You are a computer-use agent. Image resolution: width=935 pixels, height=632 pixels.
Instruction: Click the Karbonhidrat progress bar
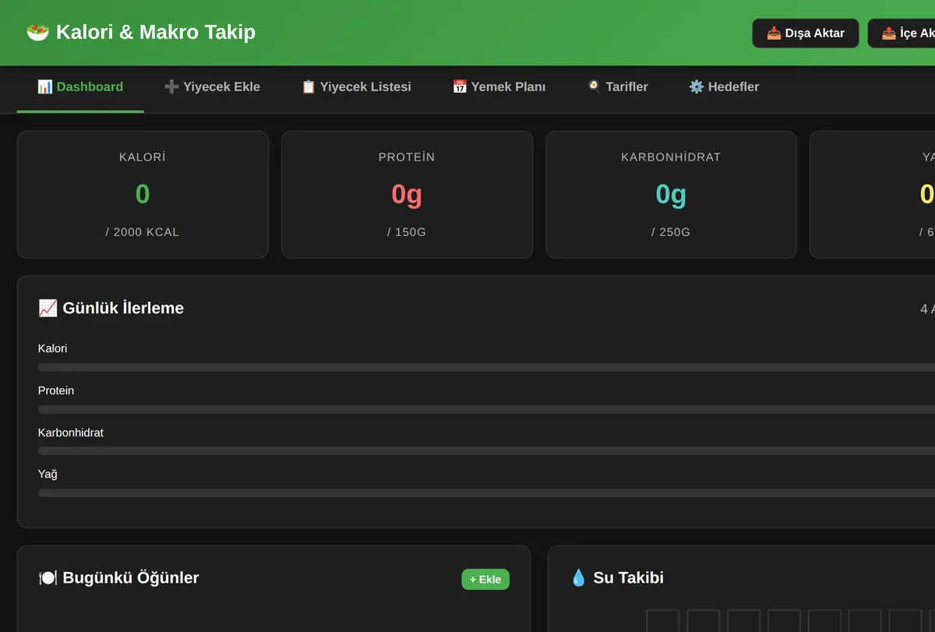(486, 451)
